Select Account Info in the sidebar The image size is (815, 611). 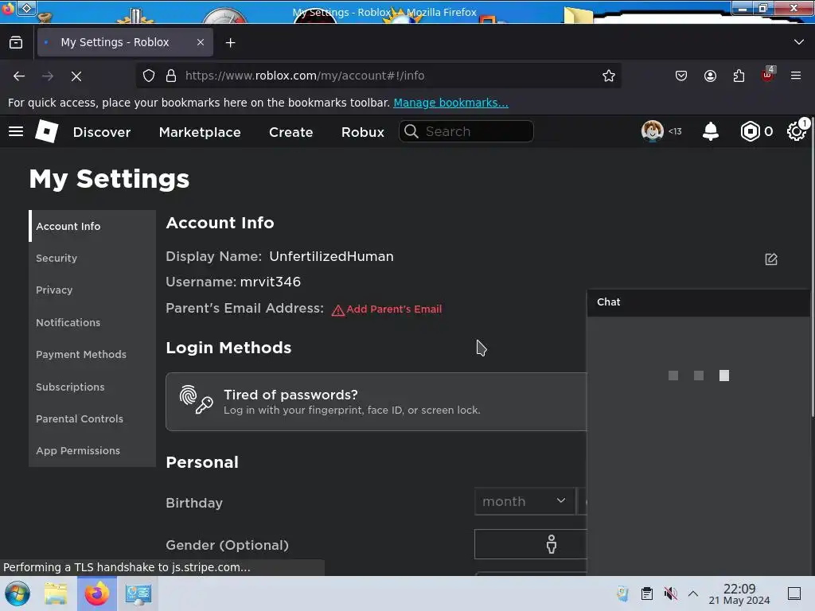coord(92,226)
